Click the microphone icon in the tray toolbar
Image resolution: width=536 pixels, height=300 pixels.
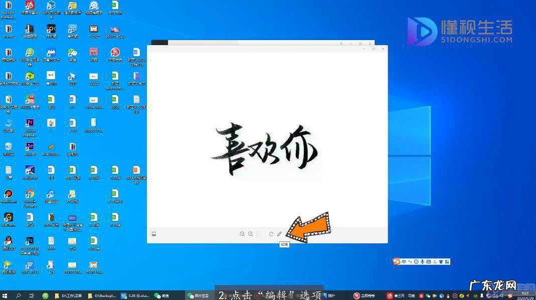click(x=422, y=261)
